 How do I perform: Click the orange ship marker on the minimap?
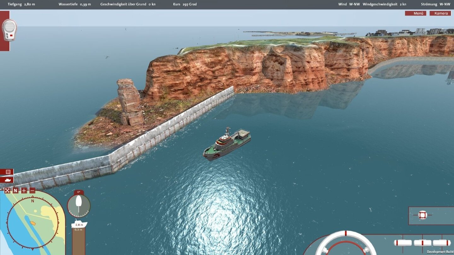tap(33, 223)
